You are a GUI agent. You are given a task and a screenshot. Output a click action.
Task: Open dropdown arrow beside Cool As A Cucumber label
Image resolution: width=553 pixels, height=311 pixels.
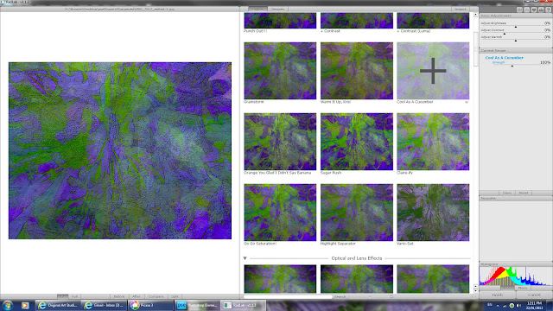pos(467,102)
